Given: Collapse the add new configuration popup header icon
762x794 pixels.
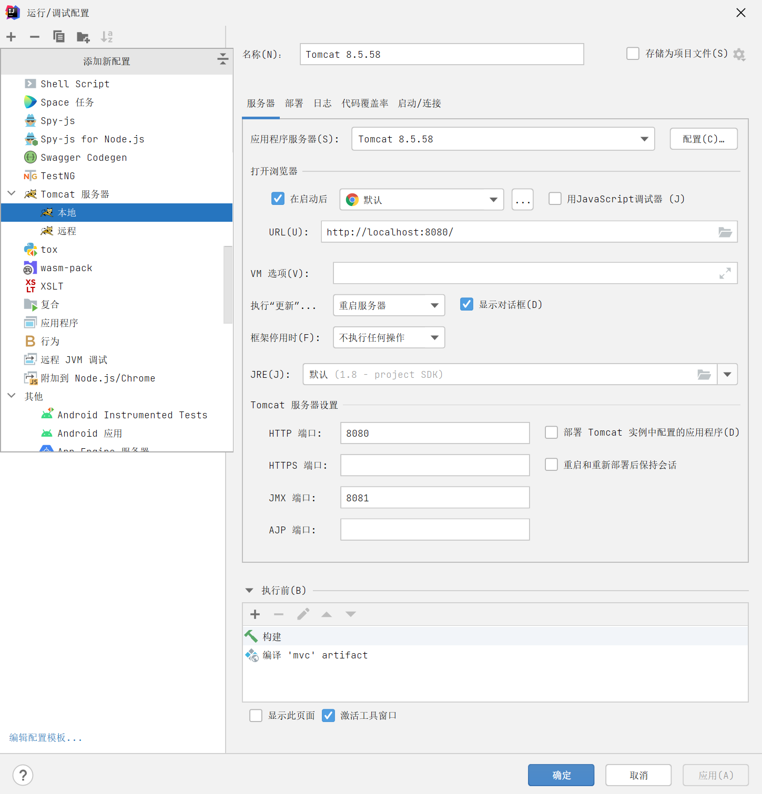Looking at the screenshot, I should click(223, 59).
